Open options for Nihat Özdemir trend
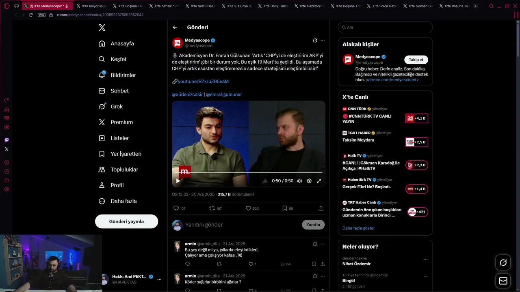Screen dimensions: 520x292 [x=425, y=260]
